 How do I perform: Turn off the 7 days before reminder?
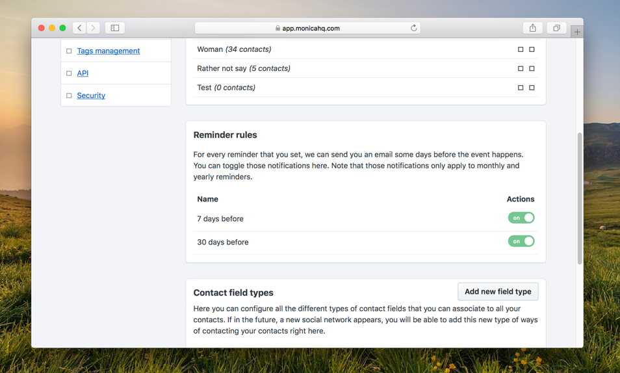[521, 218]
